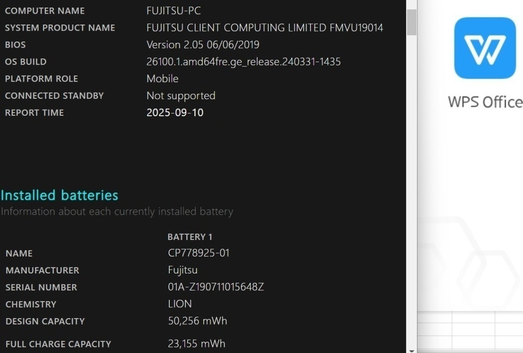Click the SERIAL NUMBER row label
The height and width of the screenshot is (353, 523).
pyautogui.click(x=41, y=288)
